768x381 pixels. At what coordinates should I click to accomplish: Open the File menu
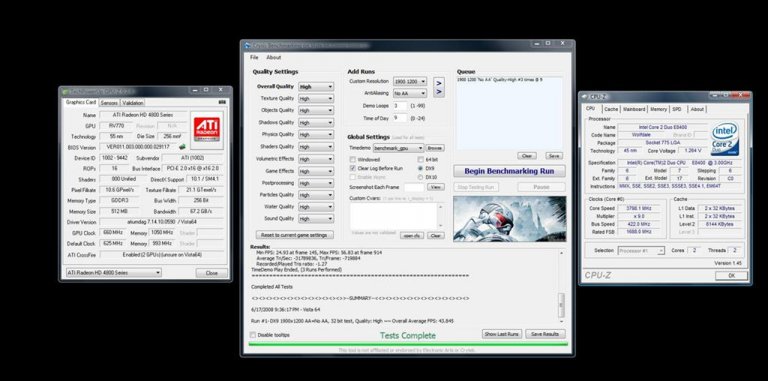point(254,58)
